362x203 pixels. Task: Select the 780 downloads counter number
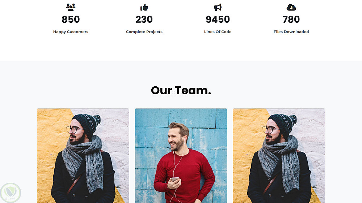coord(291,20)
